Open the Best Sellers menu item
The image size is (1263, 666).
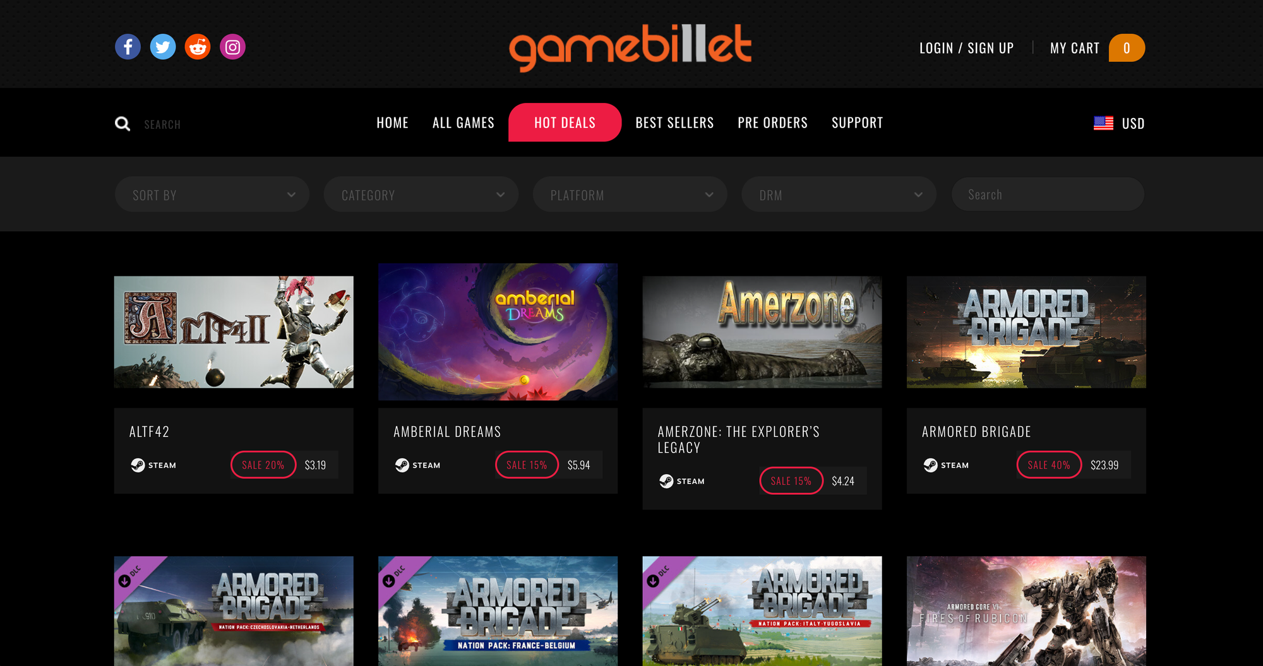click(674, 122)
